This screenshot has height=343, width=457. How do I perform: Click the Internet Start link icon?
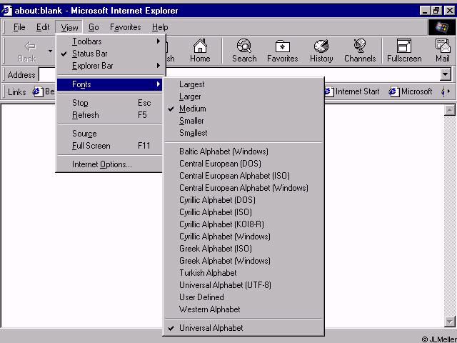pyautogui.click(x=328, y=91)
